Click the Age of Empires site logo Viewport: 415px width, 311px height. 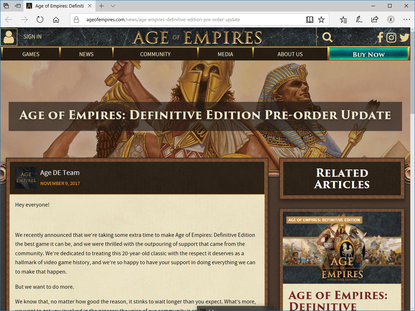click(197, 37)
